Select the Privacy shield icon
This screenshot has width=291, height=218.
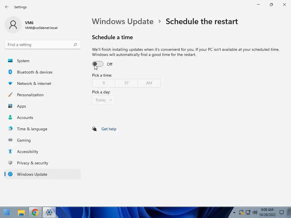(10, 163)
